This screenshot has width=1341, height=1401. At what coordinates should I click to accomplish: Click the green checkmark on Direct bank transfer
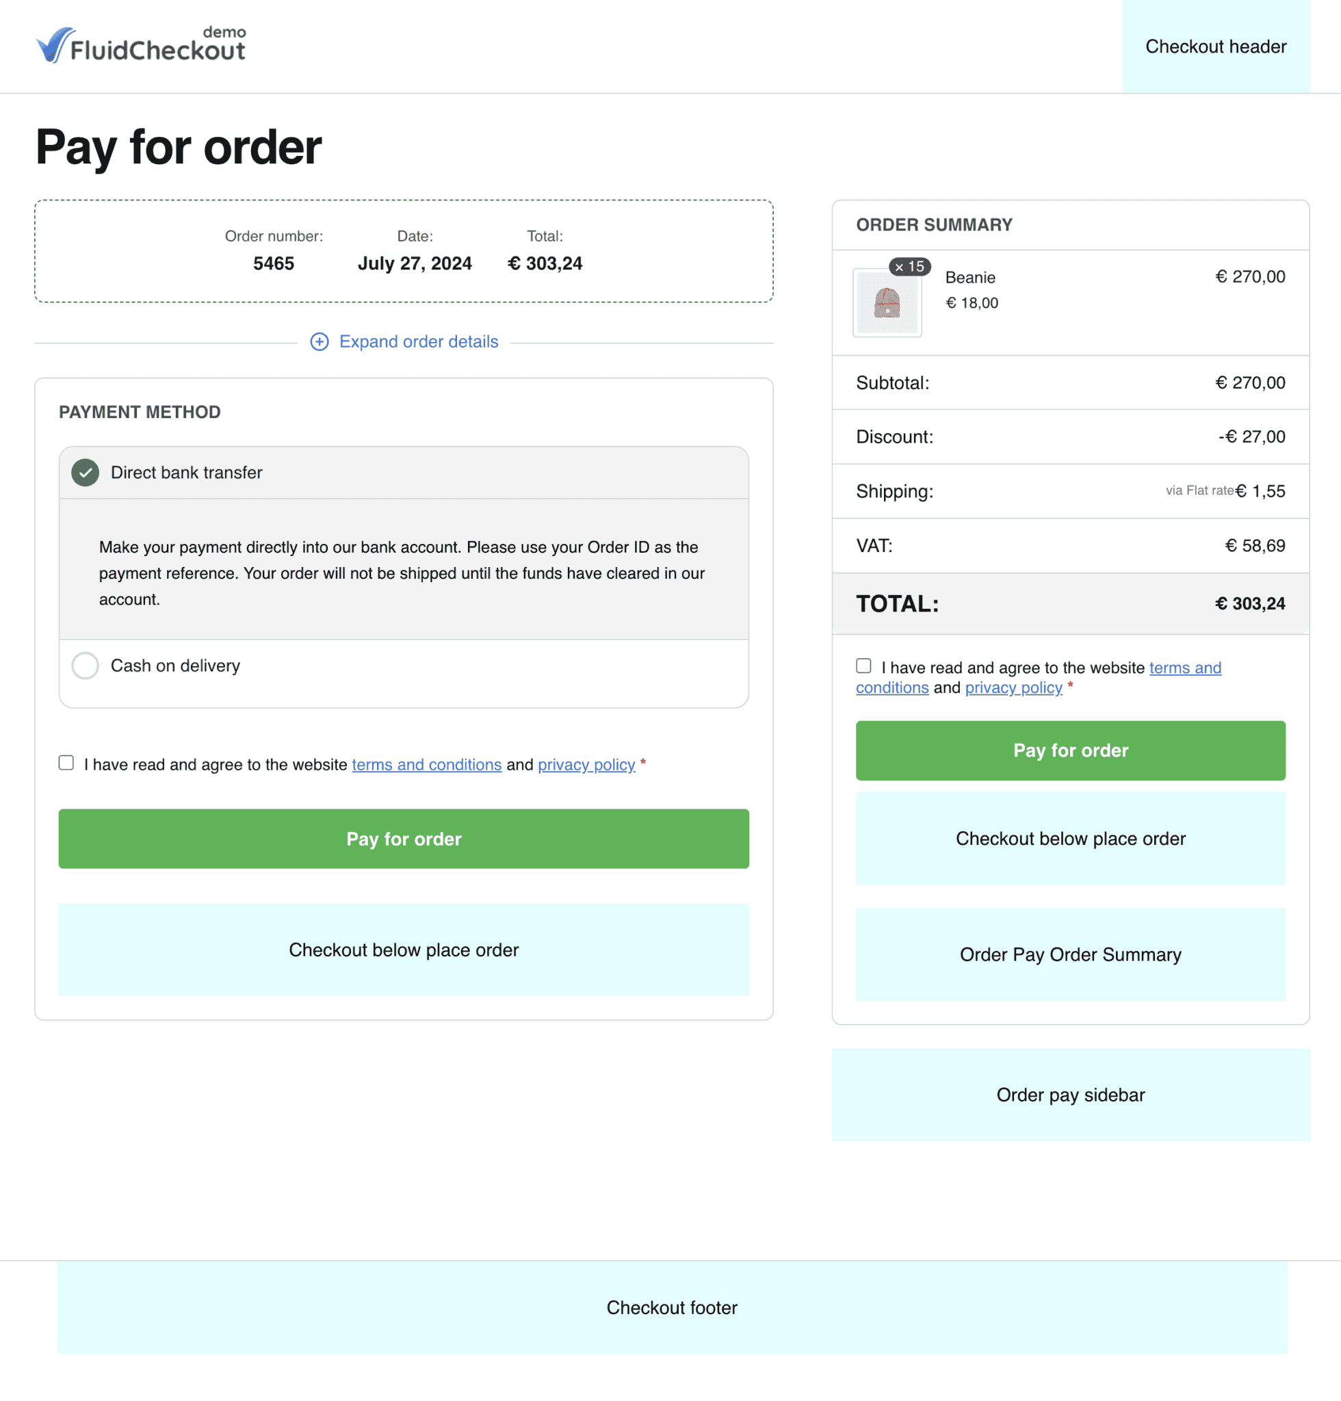point(84,473)
